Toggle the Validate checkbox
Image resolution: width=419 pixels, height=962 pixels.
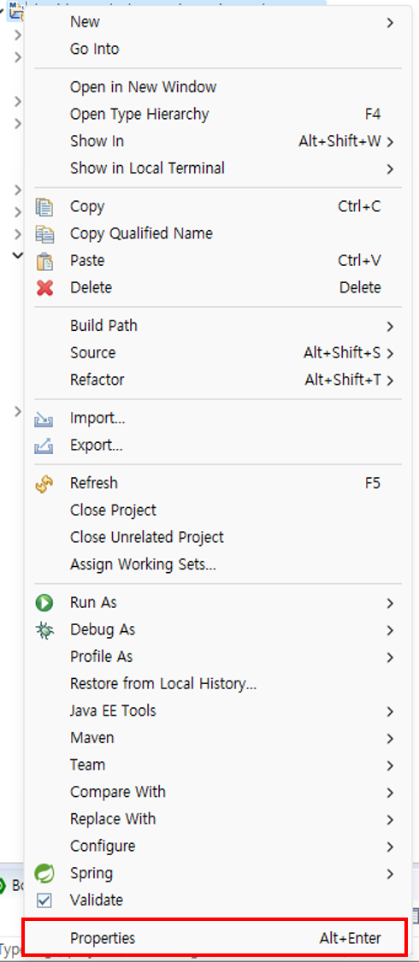pyautogui.click(x=44, y=900)
